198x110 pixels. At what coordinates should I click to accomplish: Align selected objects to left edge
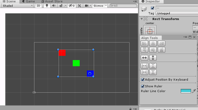(x=144, y=44)
